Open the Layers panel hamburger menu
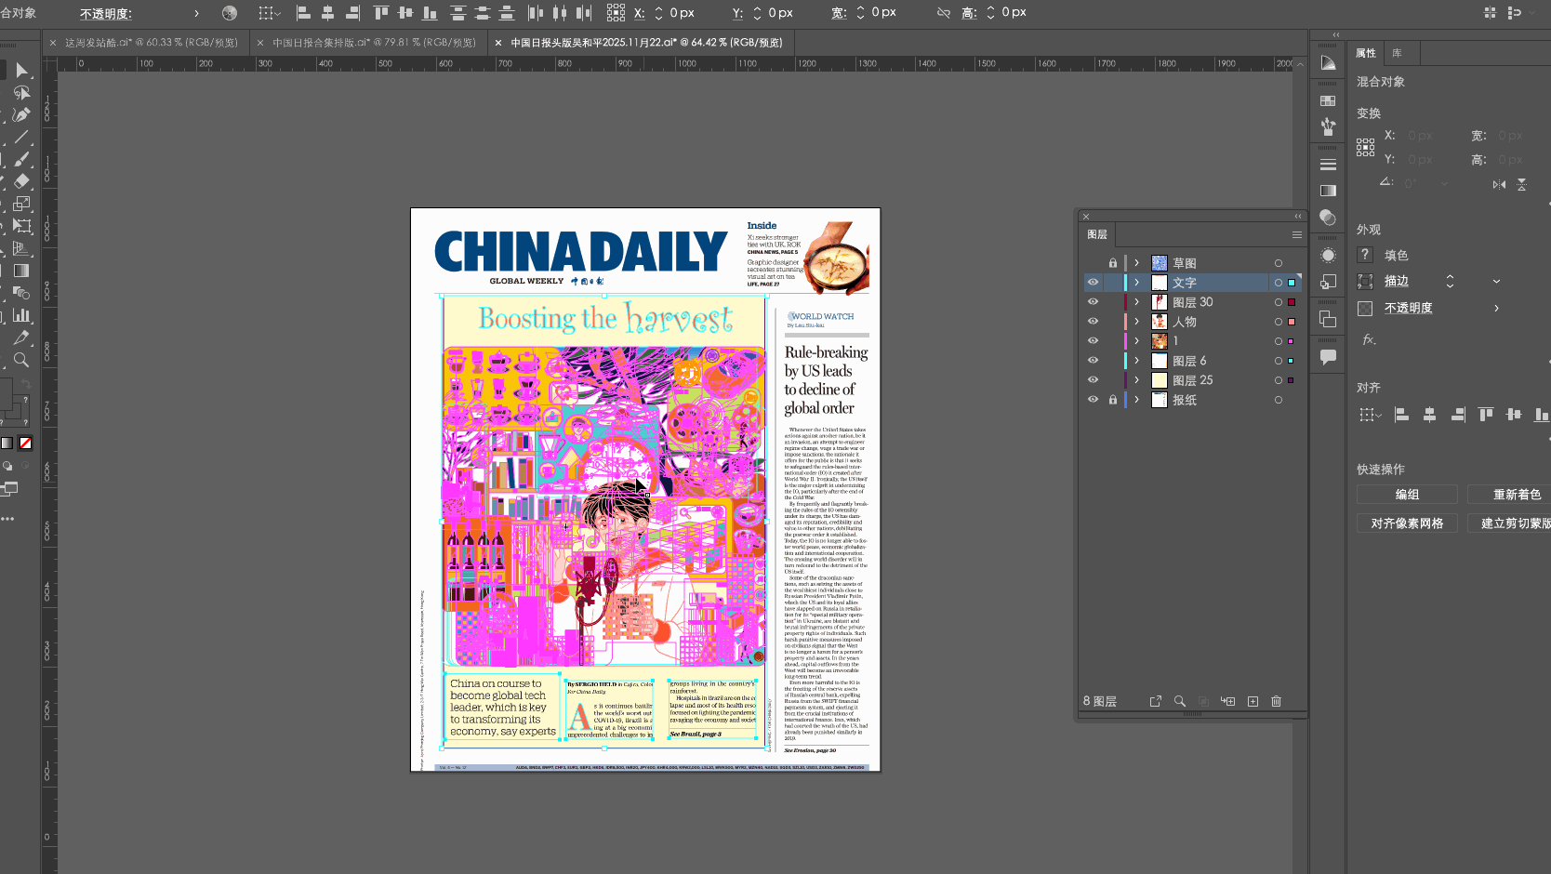Image resolution: width=1551 pixels, height=874 pixels. click(x=1296, y=234)
